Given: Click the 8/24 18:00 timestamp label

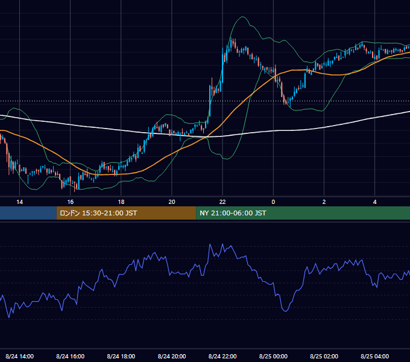Looking at the screenshot, I should click(x=121, y=356).
